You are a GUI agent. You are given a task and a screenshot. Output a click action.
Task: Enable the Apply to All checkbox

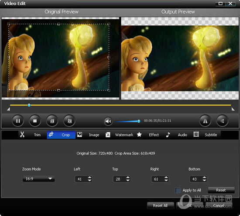pyautogui.click(x=178, y=190)
